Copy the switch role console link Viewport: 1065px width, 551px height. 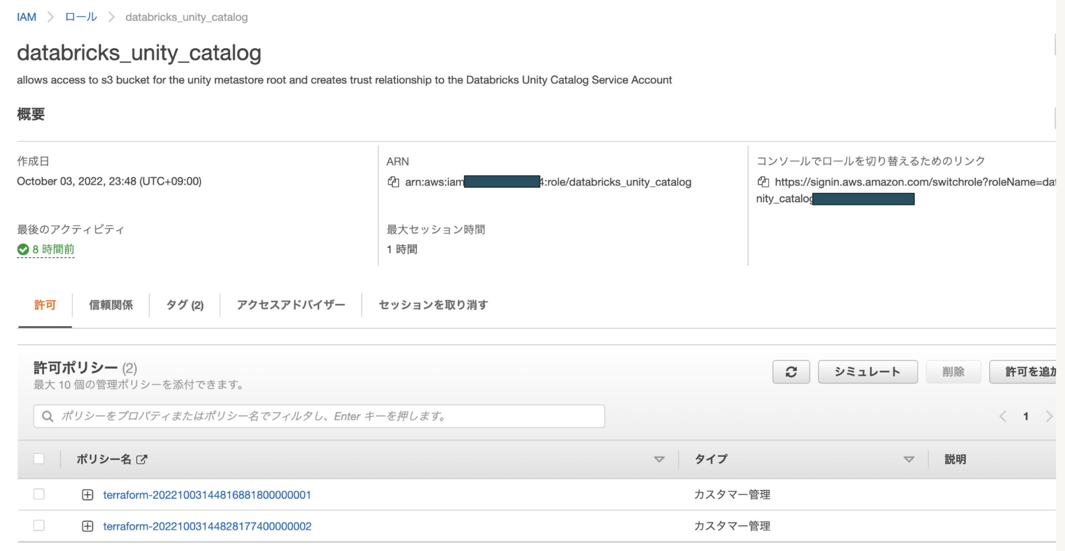pyautogui.click(x=763, y=182)
